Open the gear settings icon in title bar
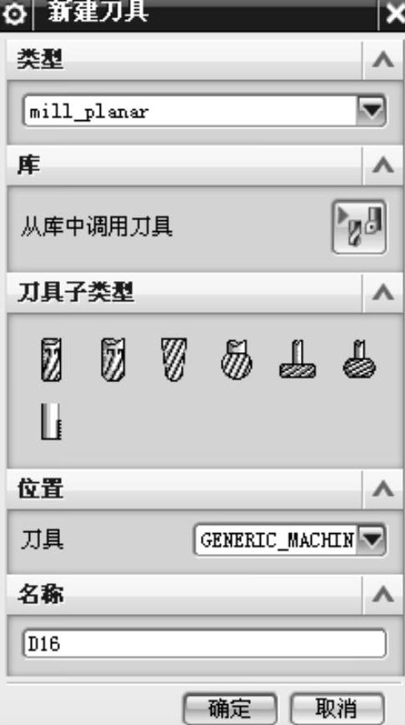 [15, 14]
